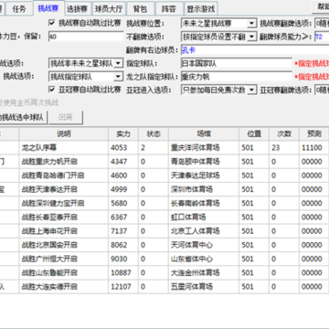
Task: Click the 实力 column header
Action: [x=123, y=133]
